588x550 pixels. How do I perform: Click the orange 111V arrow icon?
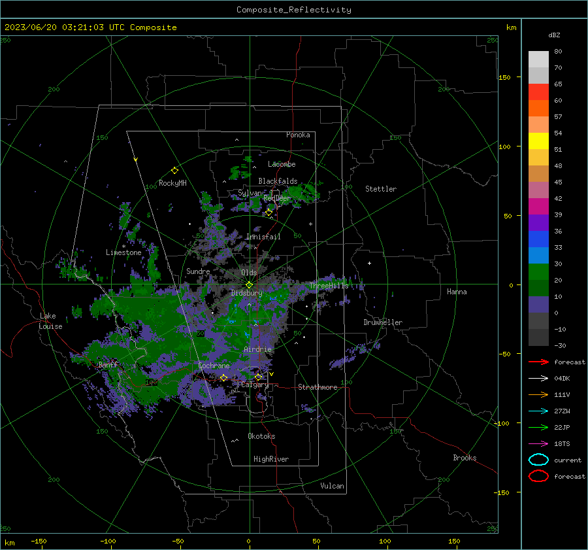[x=538, y=394]
